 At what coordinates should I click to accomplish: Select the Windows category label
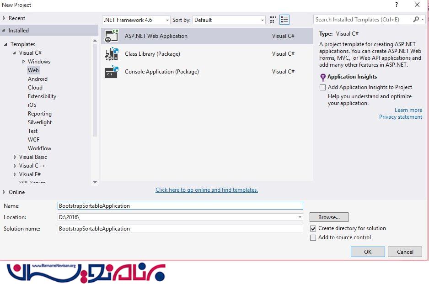click(x=39, y=62)
